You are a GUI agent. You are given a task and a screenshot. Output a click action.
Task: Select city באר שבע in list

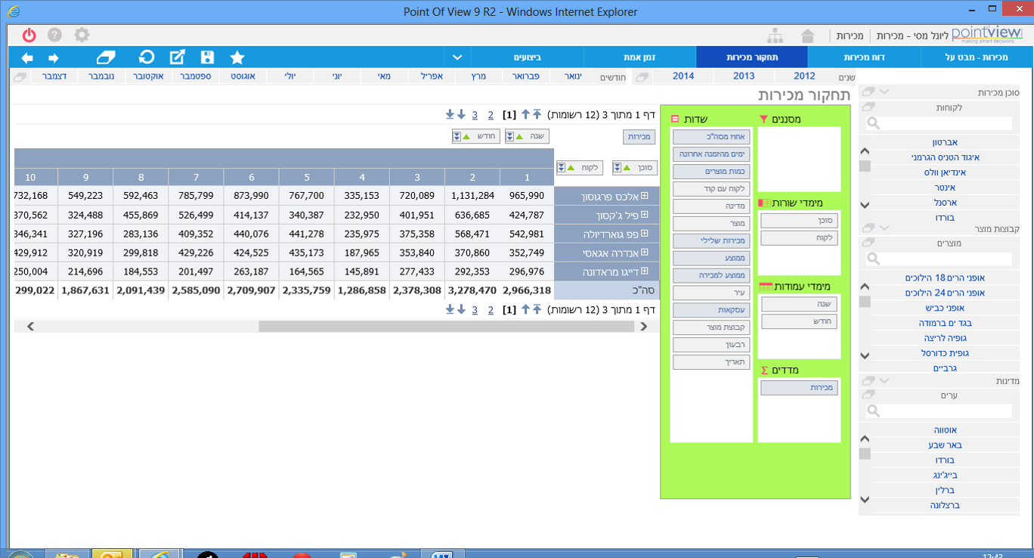pos(946,445)
